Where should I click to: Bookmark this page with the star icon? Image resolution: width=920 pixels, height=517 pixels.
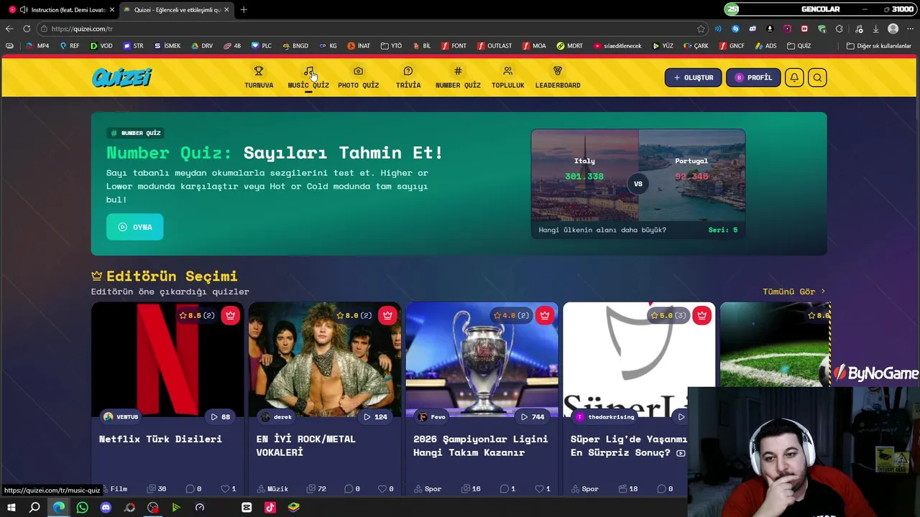click(x=701, y=29)
